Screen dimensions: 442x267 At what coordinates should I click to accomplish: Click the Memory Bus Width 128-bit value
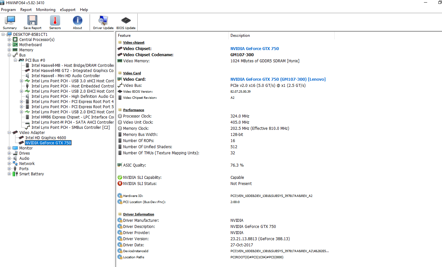pyautogui.click(x=237, y=134)
